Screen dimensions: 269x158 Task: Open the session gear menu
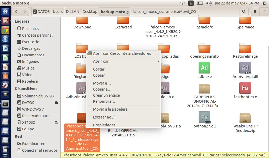[265, 3]
